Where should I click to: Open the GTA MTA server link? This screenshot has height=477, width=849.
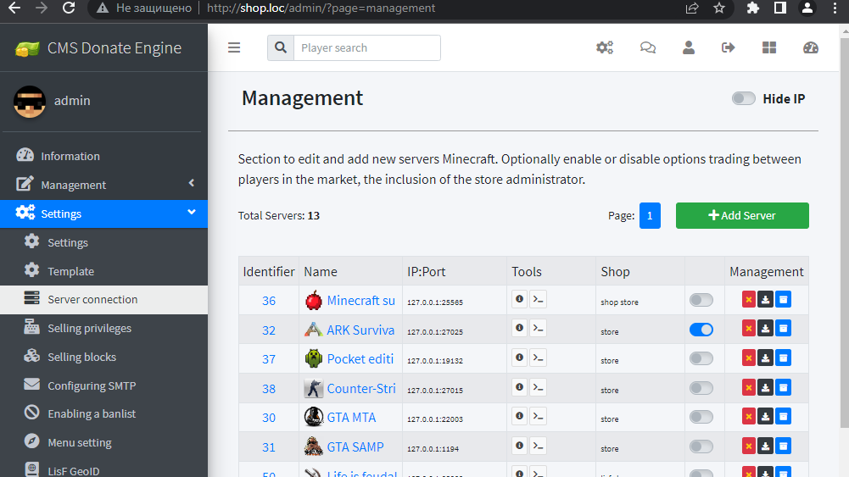pos(351,418)
